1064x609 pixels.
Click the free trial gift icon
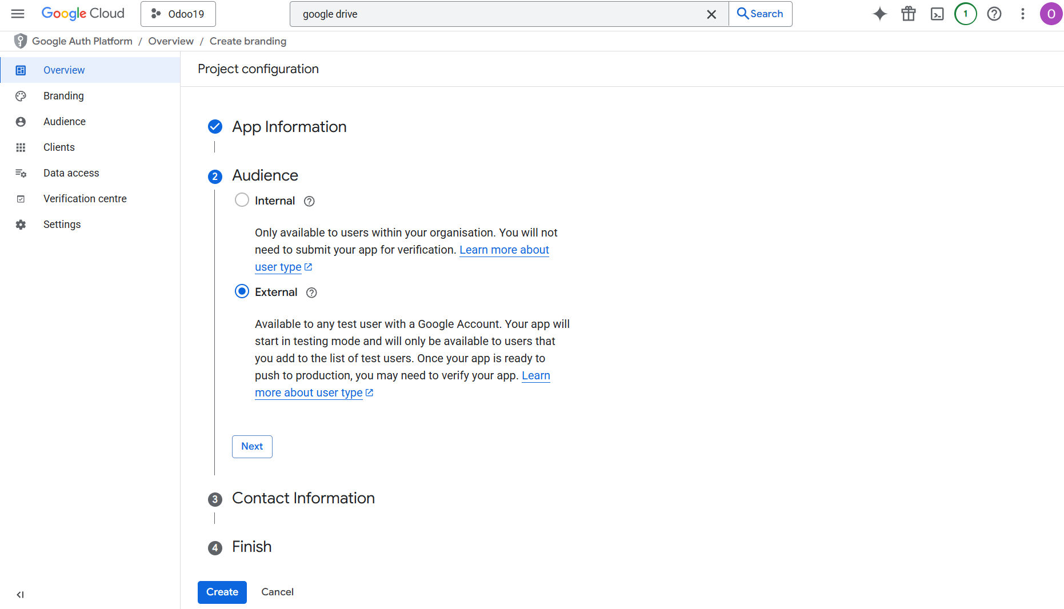click(908, 14)
